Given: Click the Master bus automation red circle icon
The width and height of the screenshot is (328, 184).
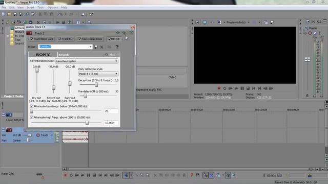Looking at the screenshot, I should pos(310,33).
